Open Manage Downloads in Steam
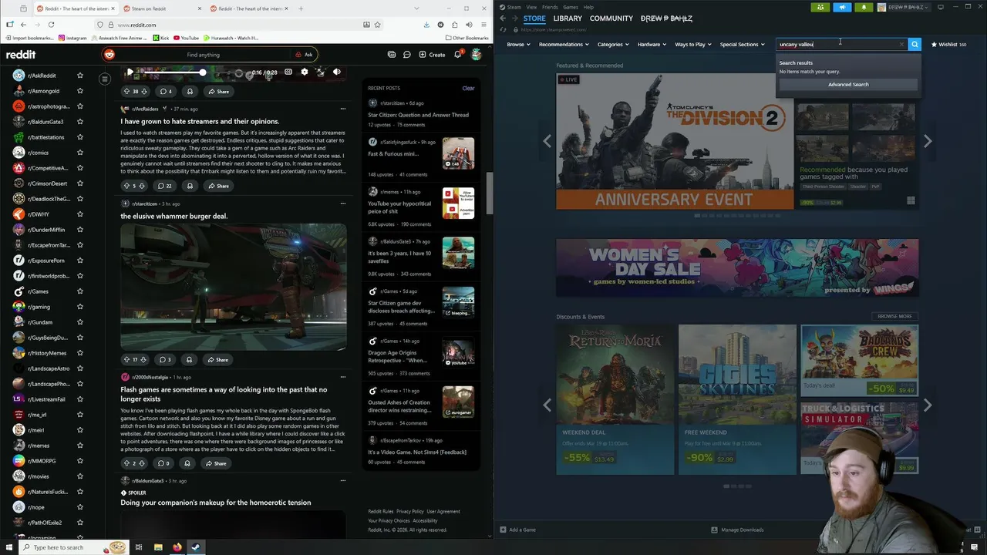Image resolution: width=987 pixels, height=555 pixels. 737,530
